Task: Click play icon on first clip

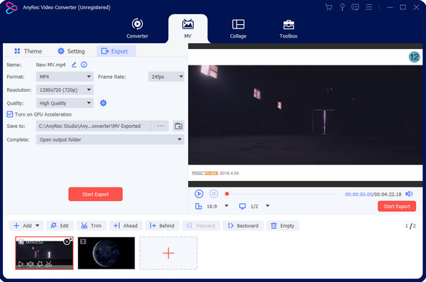Action: point(21,264)
